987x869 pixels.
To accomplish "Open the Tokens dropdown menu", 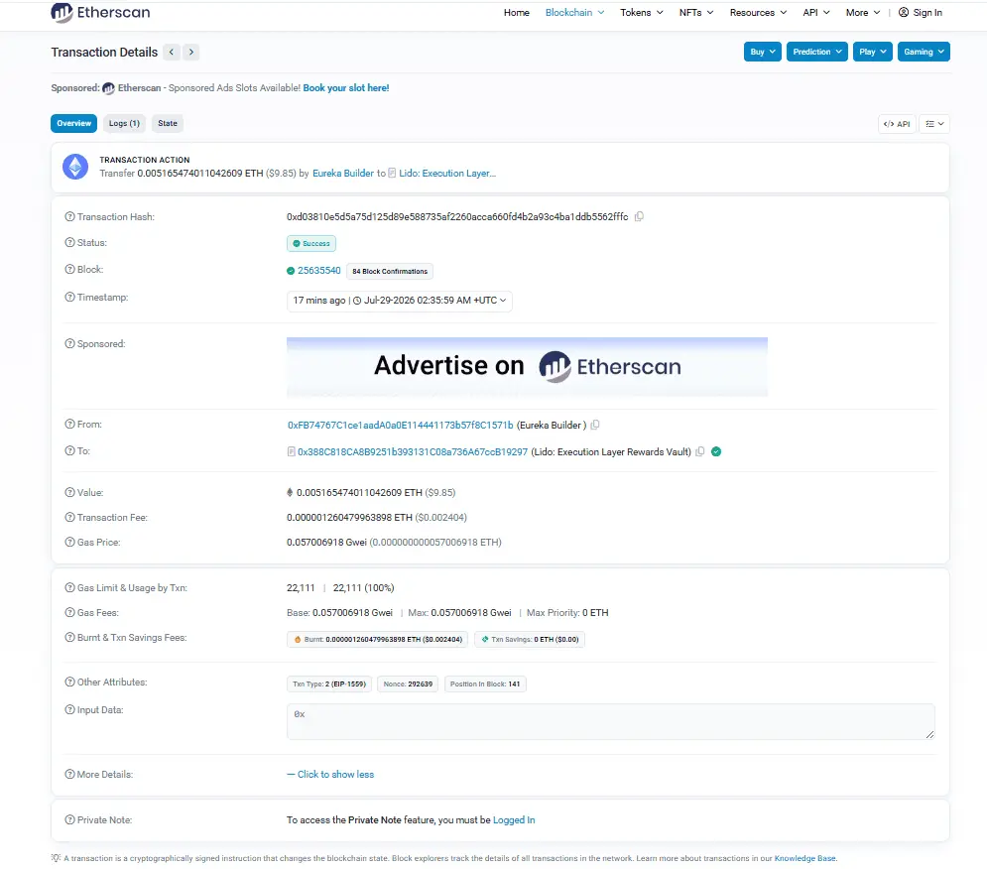I will [x=642, y=13].
